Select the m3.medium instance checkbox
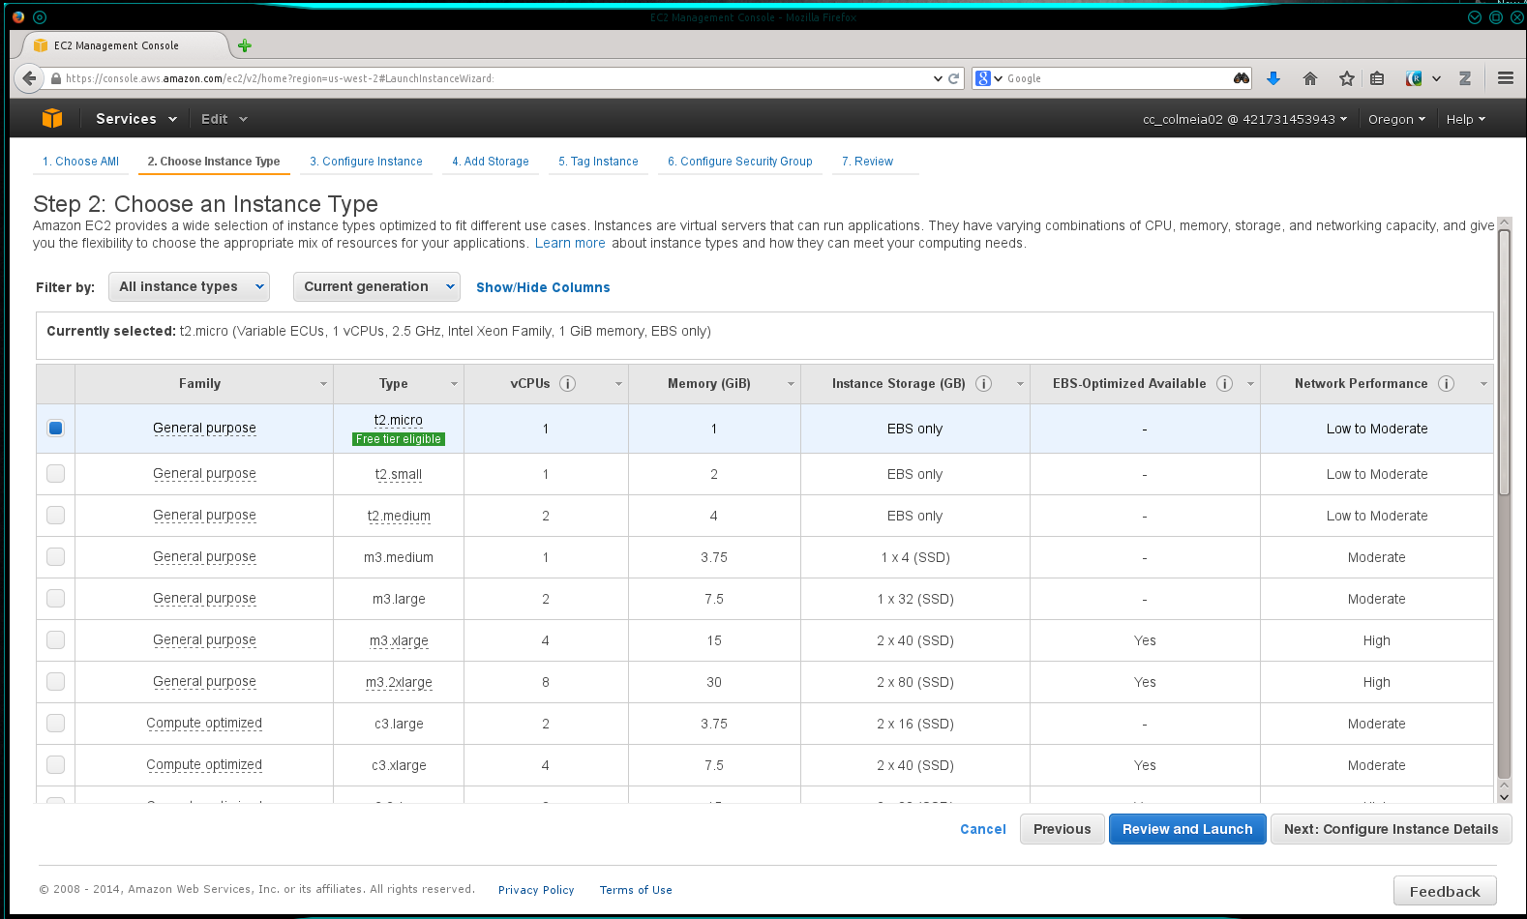 click(56, 557)
